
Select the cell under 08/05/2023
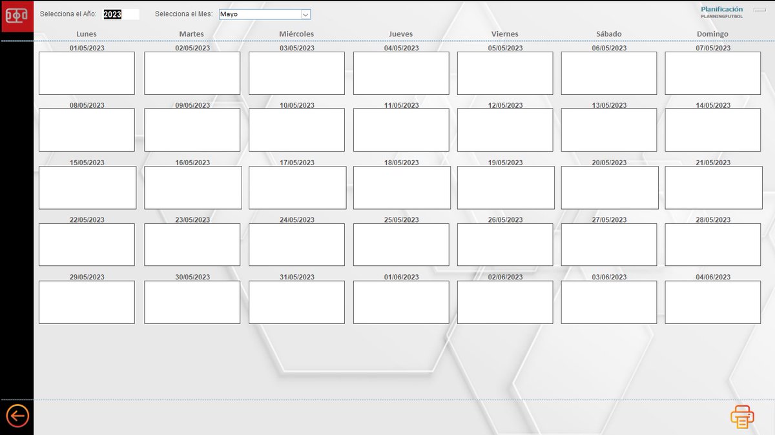(87, 130)
